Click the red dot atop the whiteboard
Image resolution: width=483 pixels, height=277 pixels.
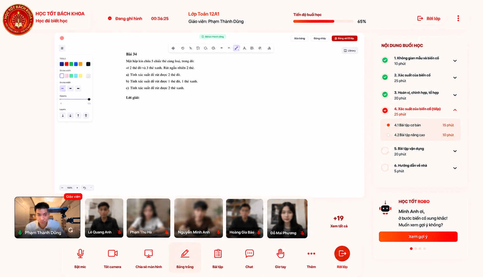point(62,38)
